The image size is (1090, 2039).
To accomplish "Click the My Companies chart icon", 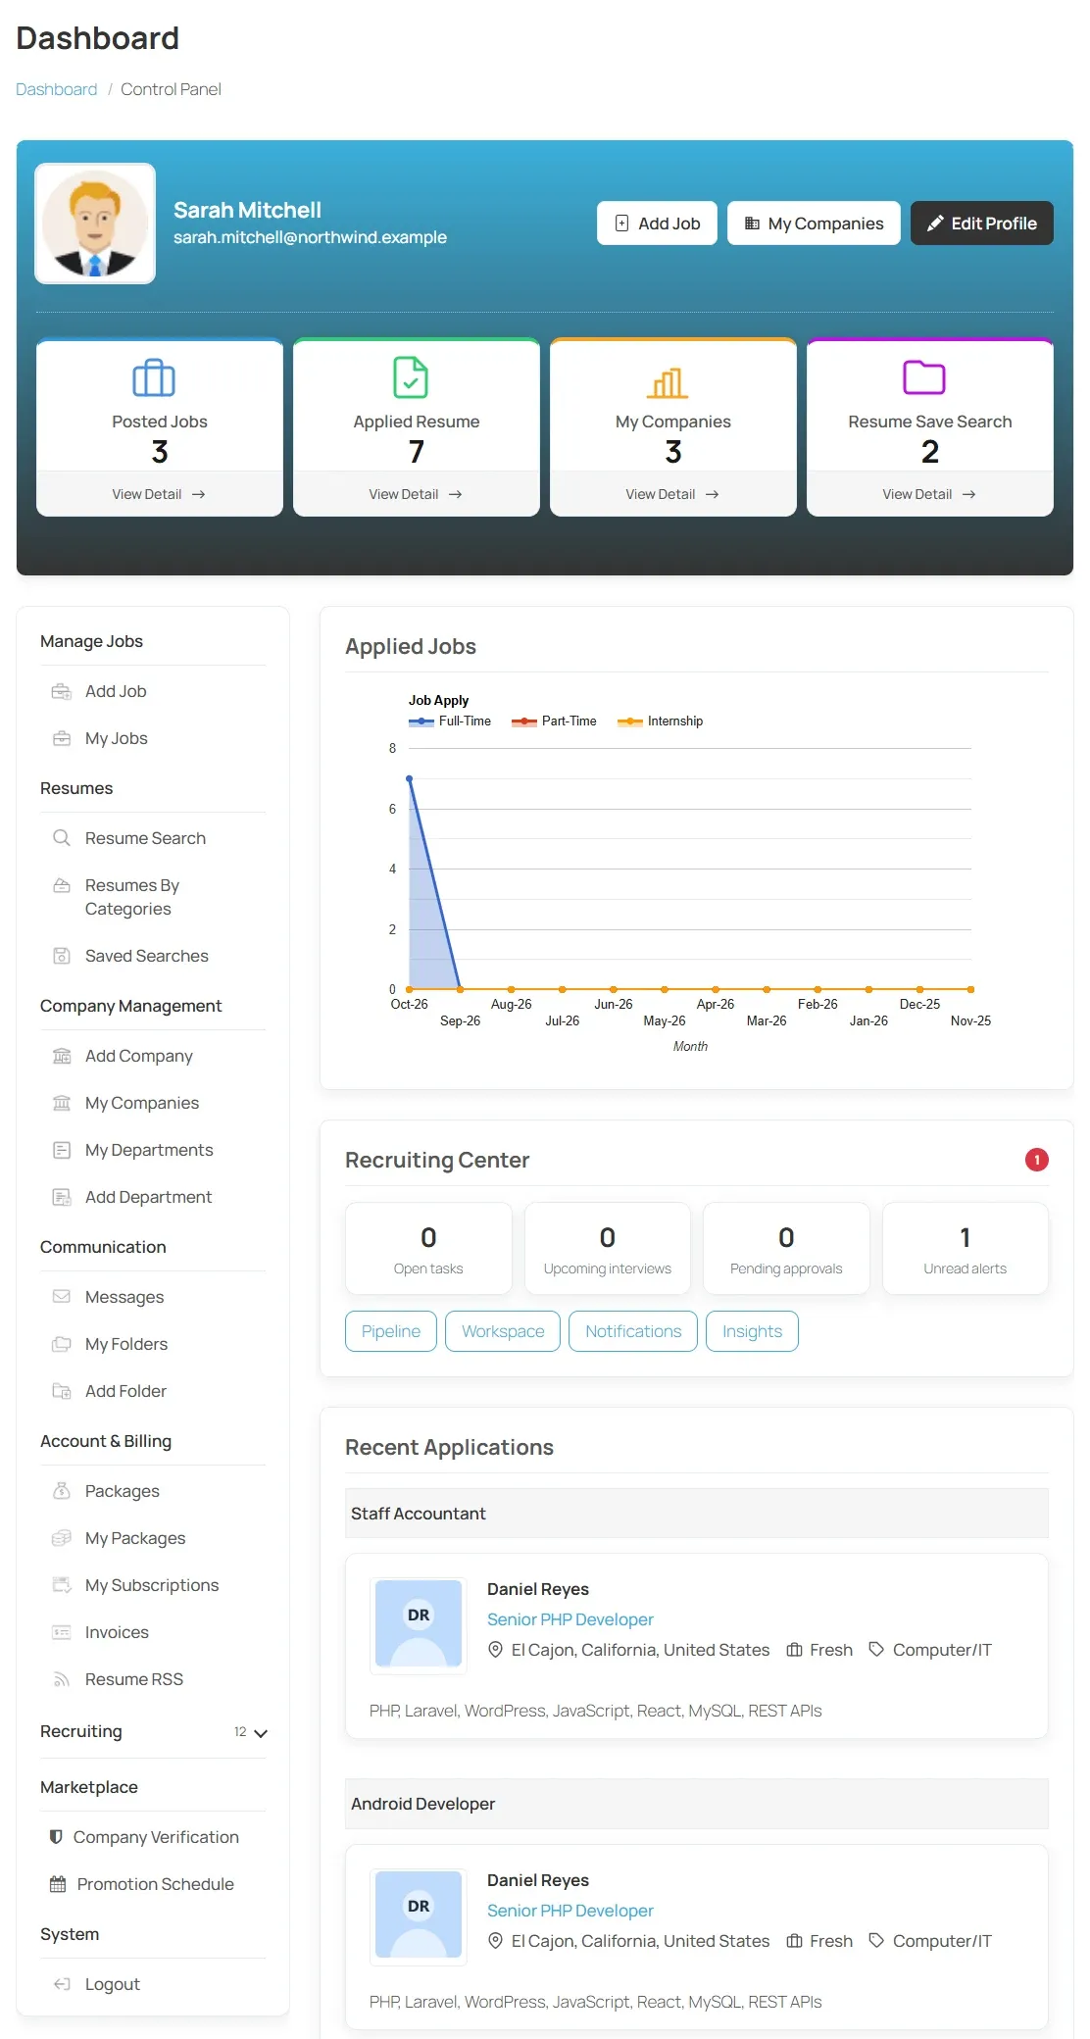I will click(668, 382).
